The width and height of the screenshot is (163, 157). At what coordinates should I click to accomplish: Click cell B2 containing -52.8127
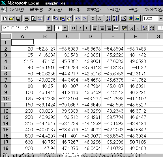click(45, 49)
